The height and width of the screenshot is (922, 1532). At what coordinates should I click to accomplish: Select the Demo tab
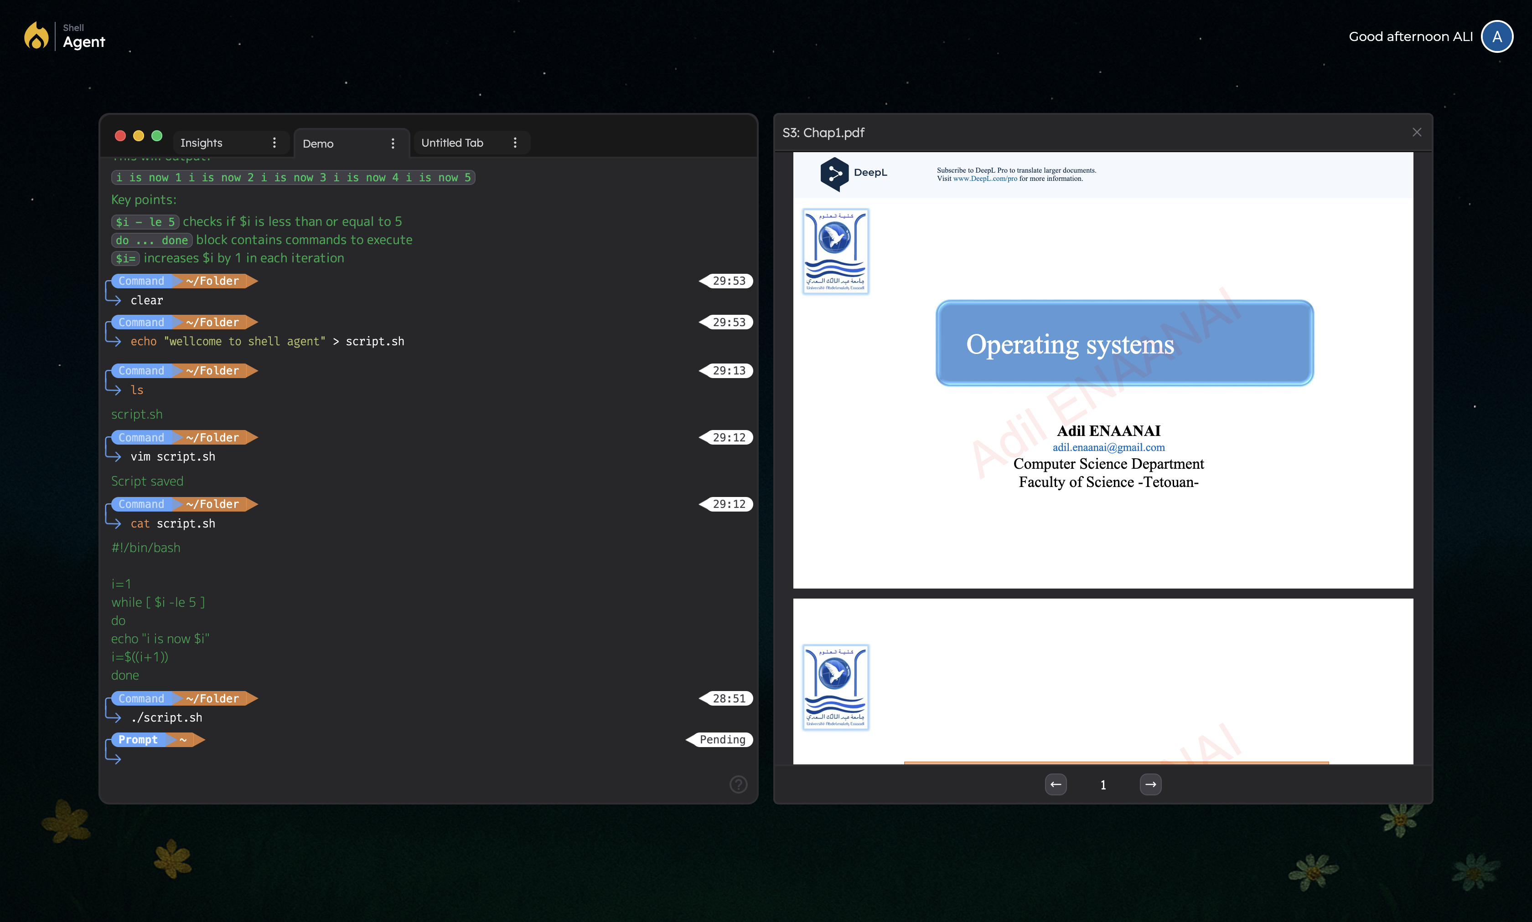tap(318, 143)
